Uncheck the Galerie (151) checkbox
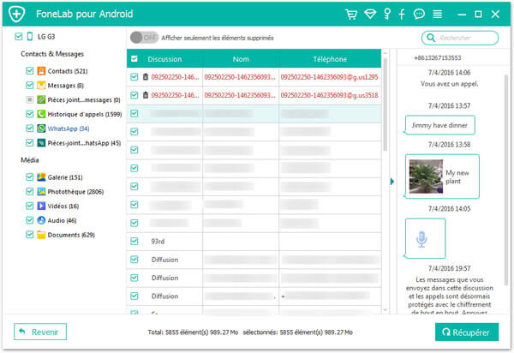 (29, 177)
